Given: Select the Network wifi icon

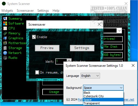Looking at the screenshot, I should point(5,53).
